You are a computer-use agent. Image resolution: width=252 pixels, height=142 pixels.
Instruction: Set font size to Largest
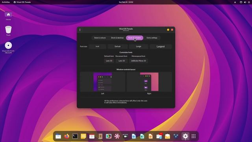161,47
